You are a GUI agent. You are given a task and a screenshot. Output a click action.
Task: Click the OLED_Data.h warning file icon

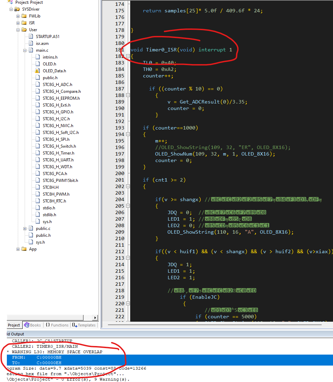point(37,71)
